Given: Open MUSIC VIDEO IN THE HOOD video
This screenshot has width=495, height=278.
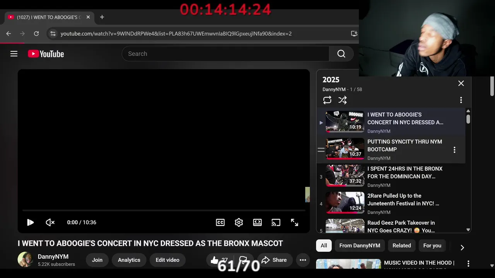Looking at the screenshot, I should pyautogui.click(x=419, y=263).
